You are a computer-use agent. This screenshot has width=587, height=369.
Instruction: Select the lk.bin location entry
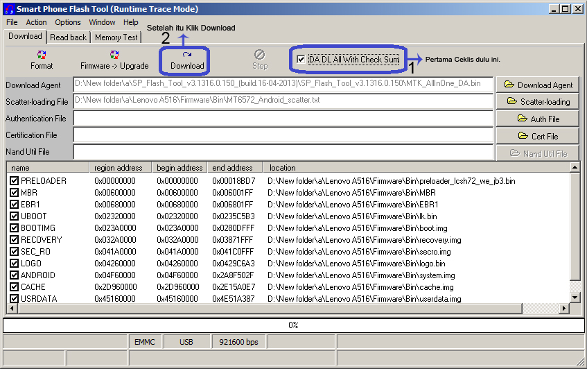(352, 216)
